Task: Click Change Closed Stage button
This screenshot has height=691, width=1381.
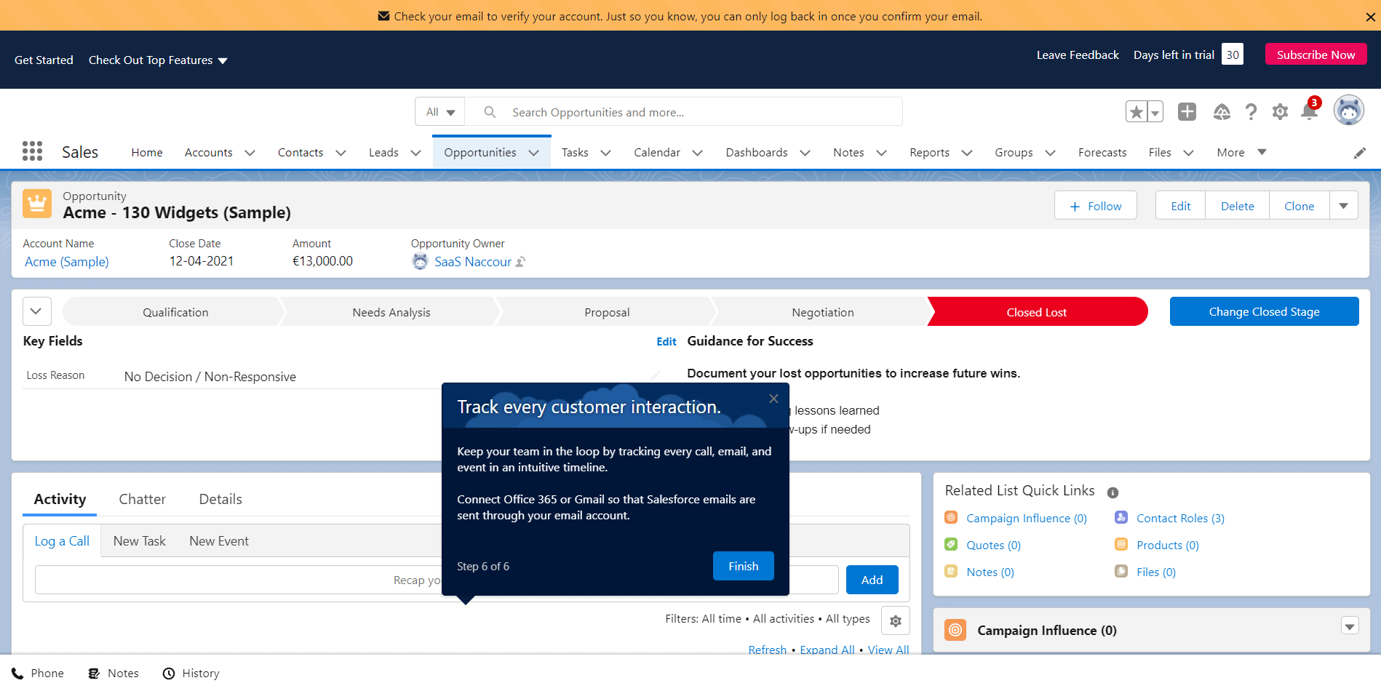Action: click(1265, 311)
